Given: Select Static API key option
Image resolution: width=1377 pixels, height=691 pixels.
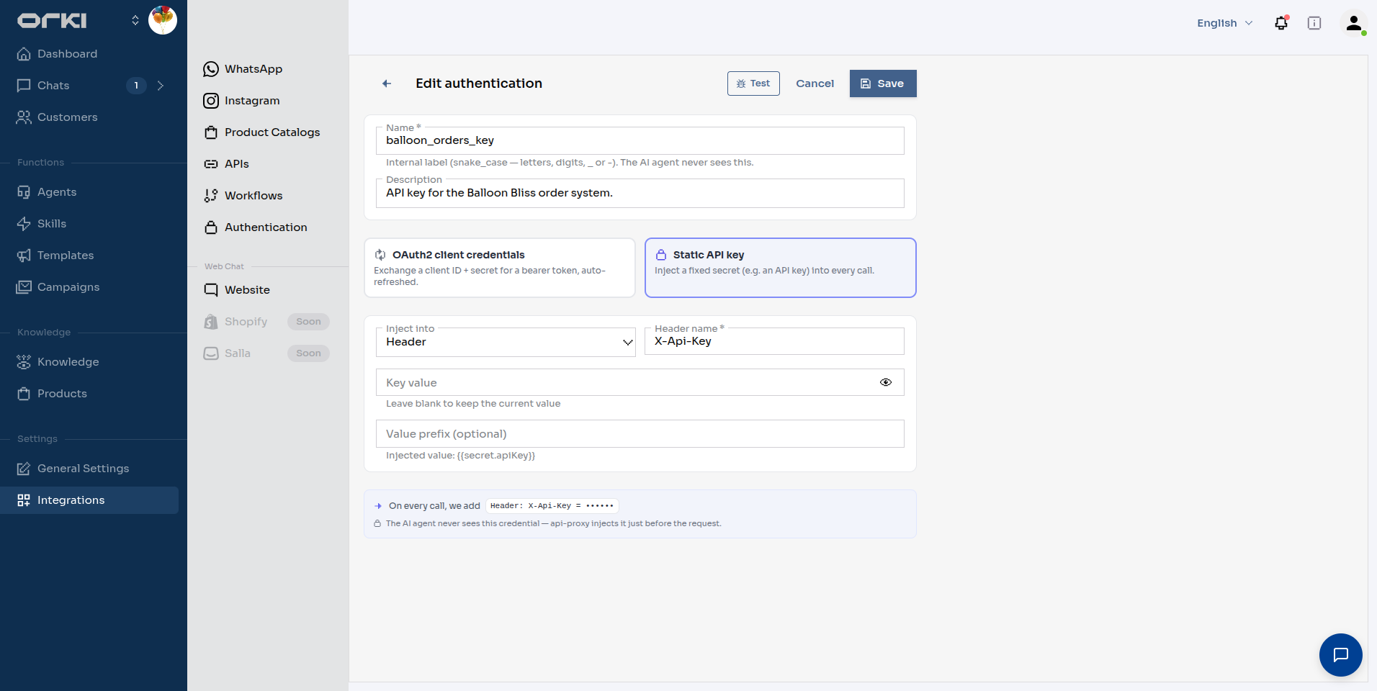Looking at the screenshot, I should click(x=781, y=268).
